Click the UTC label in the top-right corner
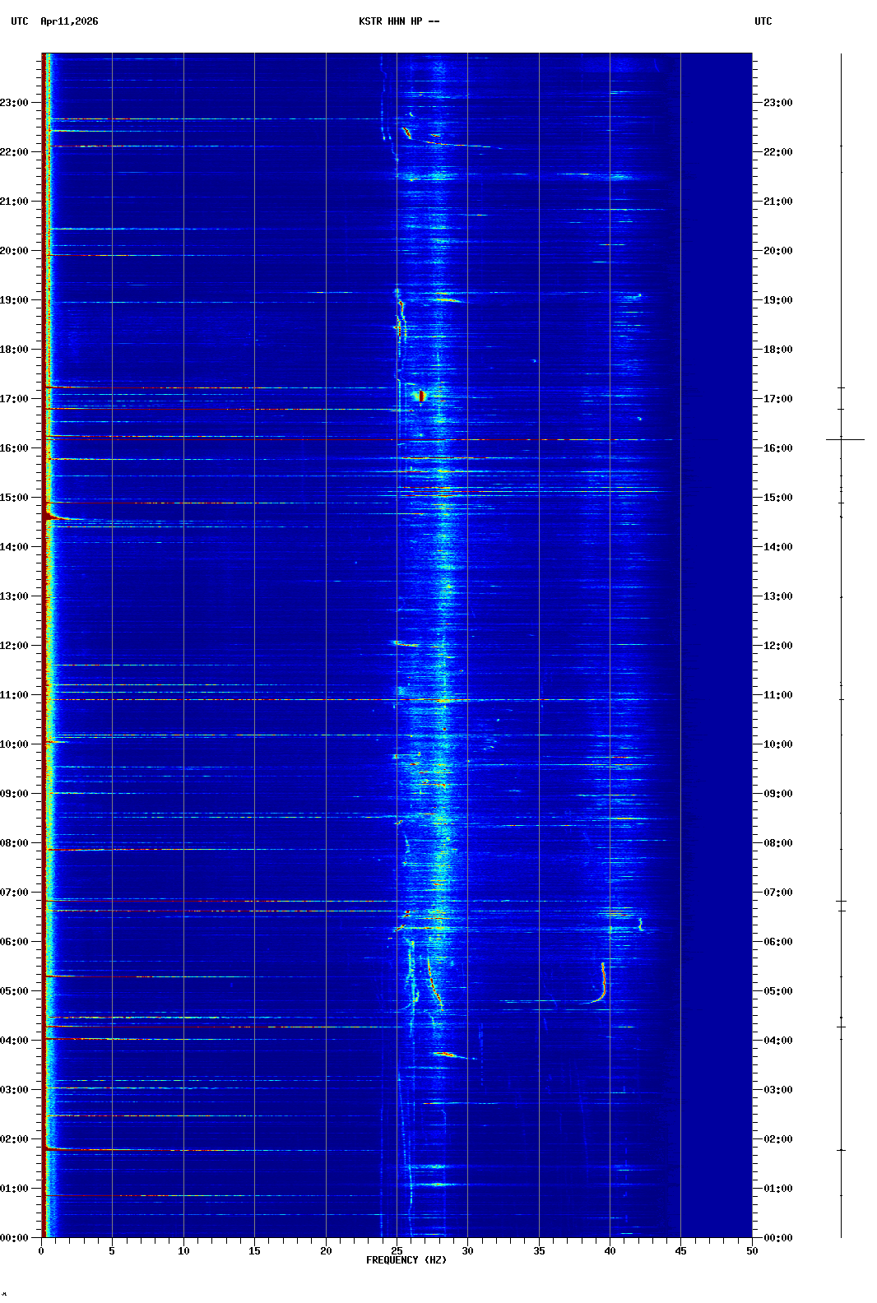 pos(763,21)
